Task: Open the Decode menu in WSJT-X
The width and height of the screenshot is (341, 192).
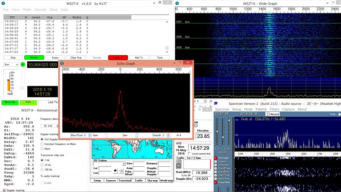Action: [41, 9]
